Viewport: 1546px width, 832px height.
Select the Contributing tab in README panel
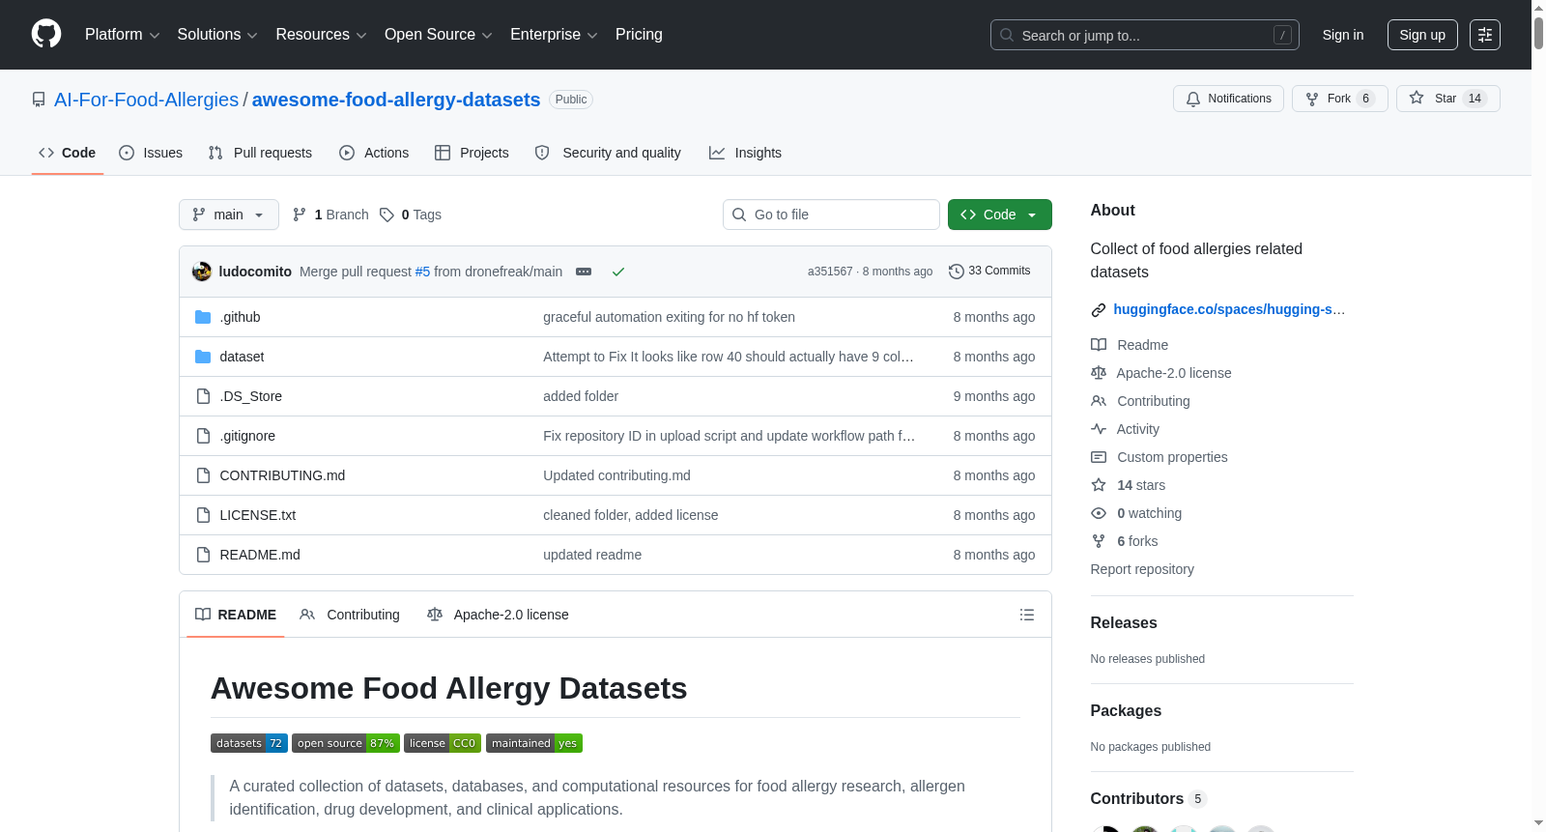[x=350, y=615]
